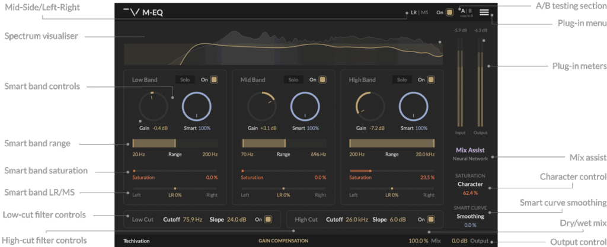Click Mid Band 696 Hz range value
Screen dimensions: 607x247
(318, 154)
